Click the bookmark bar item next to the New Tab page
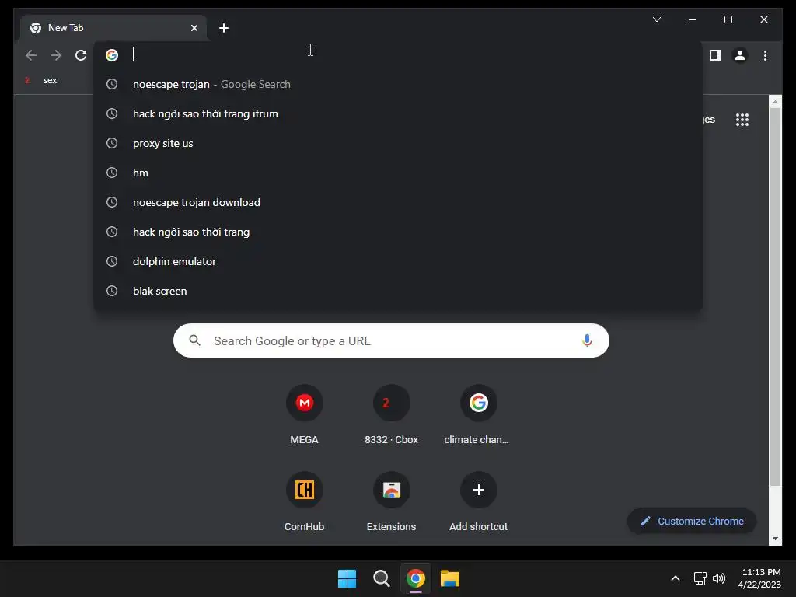 click(x=42, y=80)
